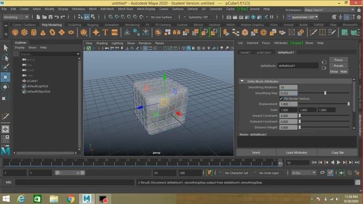Click the New scene icon in status line

(x=38, y=17)
